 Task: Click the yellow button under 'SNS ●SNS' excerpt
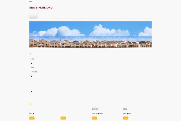click(x=125, y=118)
